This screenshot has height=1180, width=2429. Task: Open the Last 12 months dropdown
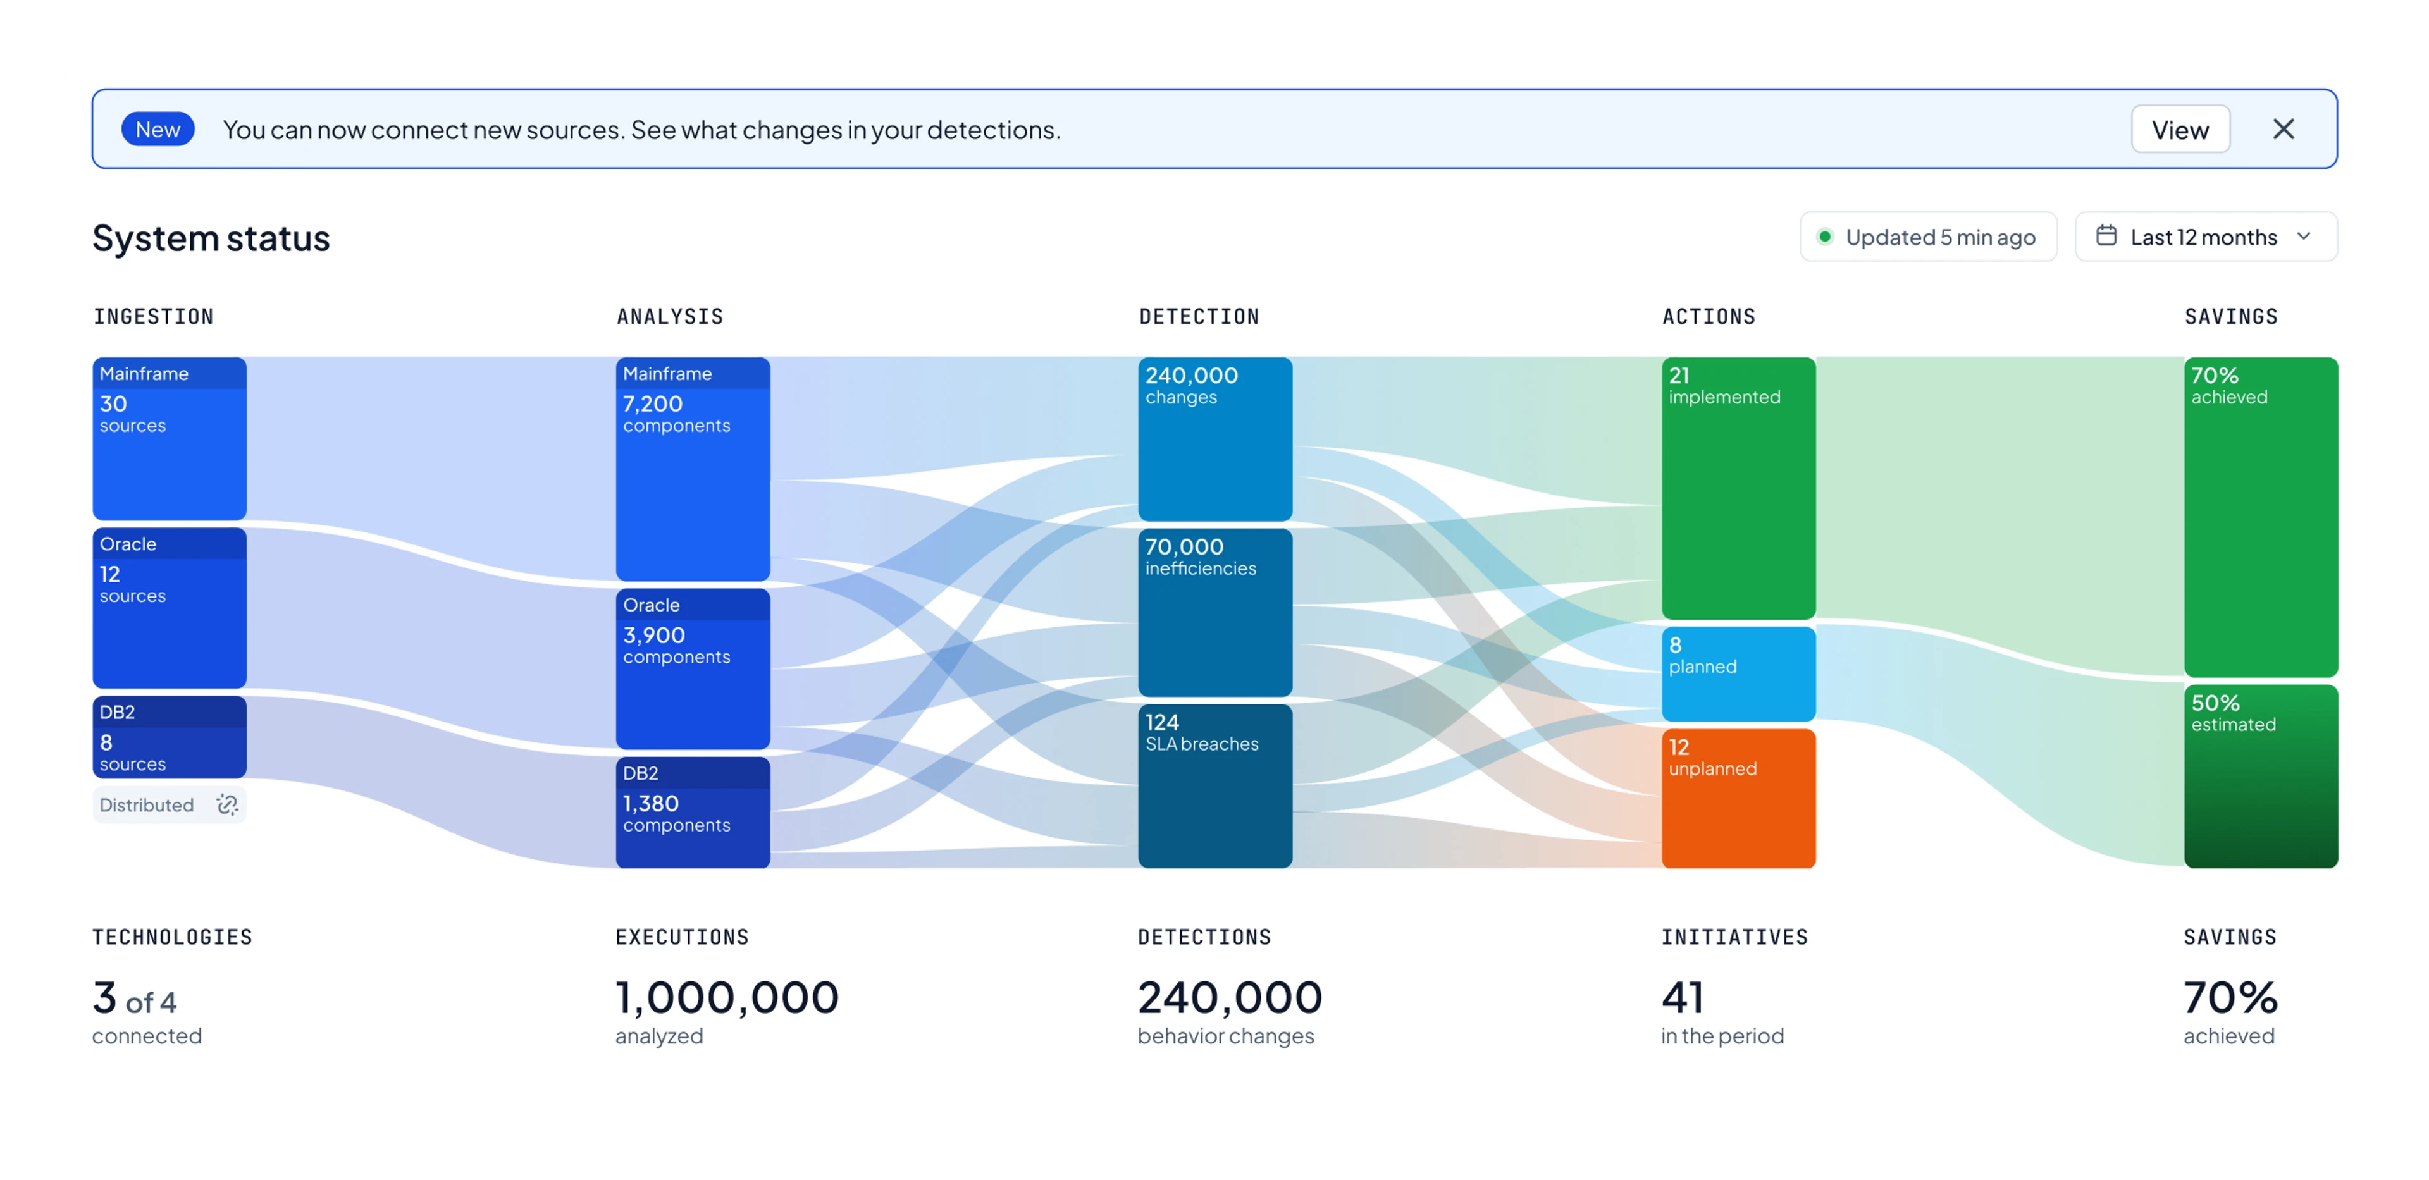[2206, 237]
